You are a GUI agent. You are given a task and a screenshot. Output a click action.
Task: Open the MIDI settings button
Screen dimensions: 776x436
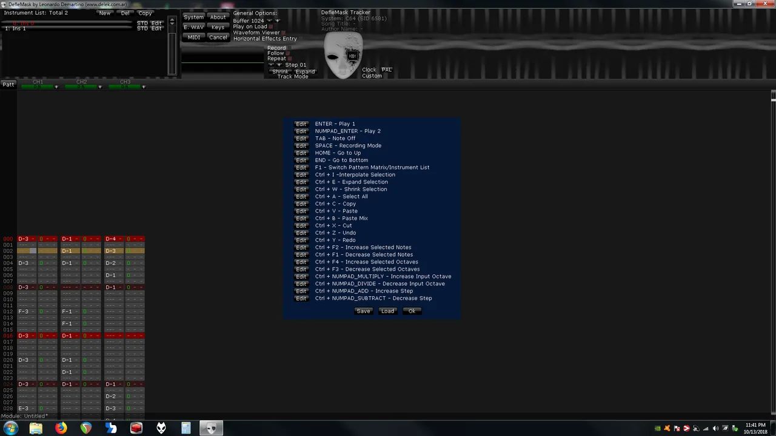pyautogui.click(x=193, y=38)
